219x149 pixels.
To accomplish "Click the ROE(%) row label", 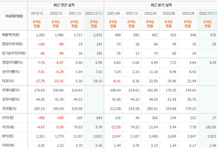I will (8, 81).
